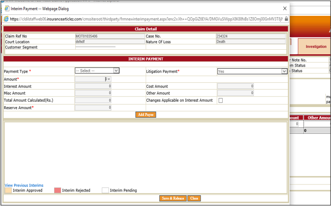Click the orange Close button

click(x=194, y=199)
